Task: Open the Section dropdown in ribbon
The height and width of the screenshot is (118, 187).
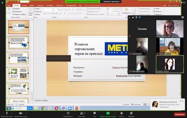Action: (37, 14)
